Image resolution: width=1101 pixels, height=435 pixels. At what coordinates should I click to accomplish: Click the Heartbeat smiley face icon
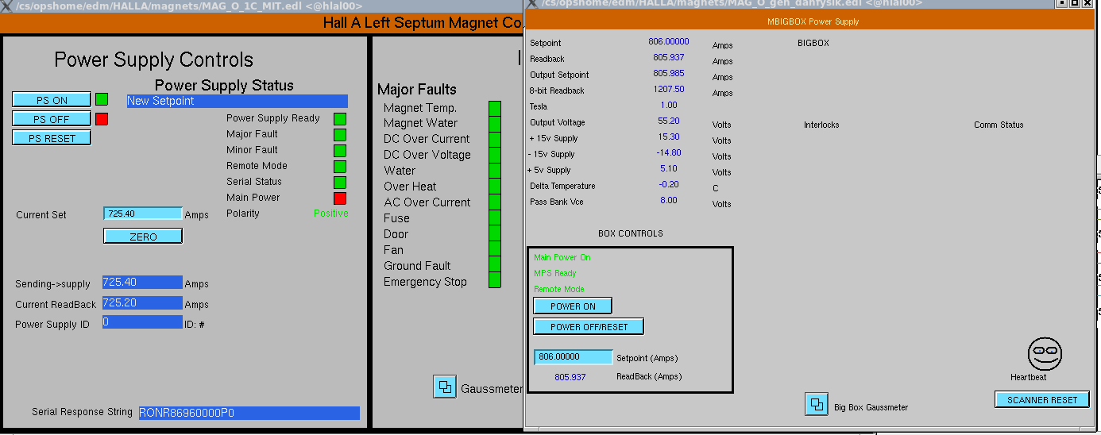tap(1045, 354)
